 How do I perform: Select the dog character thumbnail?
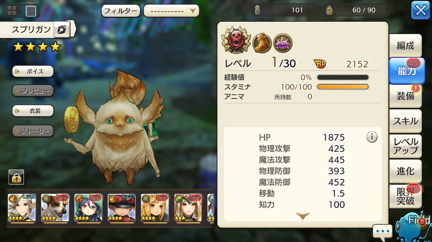tap(55, 208)
